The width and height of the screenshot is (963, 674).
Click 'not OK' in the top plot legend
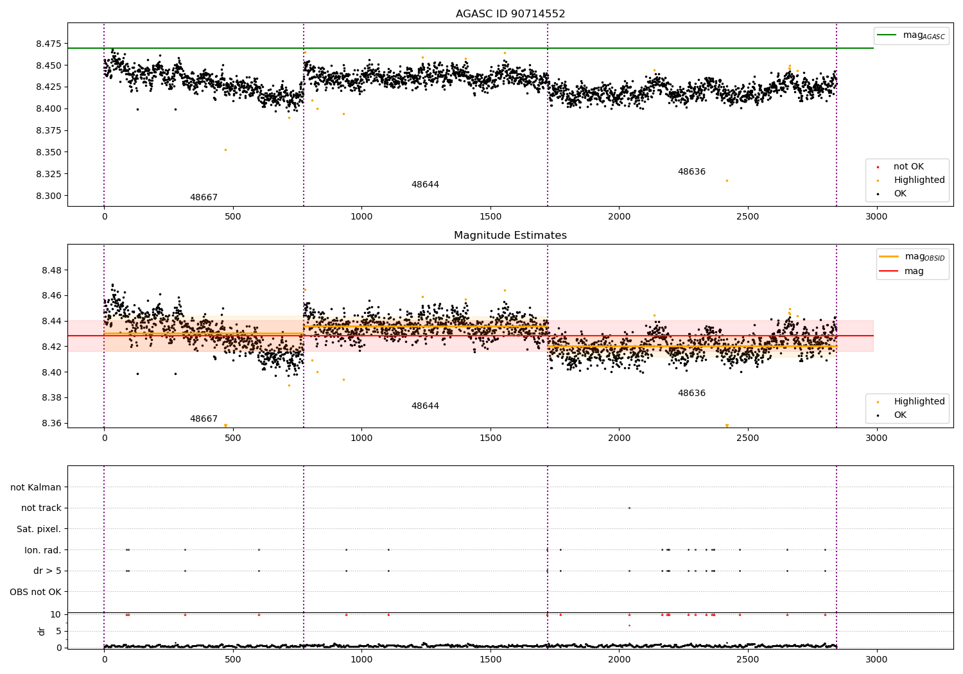pos(908,167)
